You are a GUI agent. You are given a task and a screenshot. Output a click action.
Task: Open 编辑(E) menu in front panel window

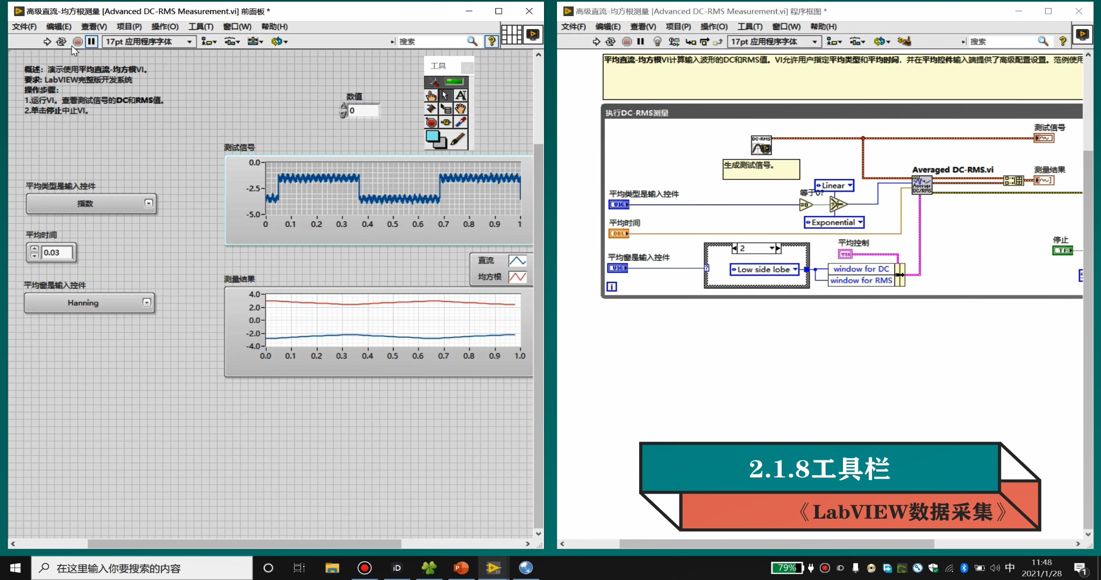coord(59,26)
